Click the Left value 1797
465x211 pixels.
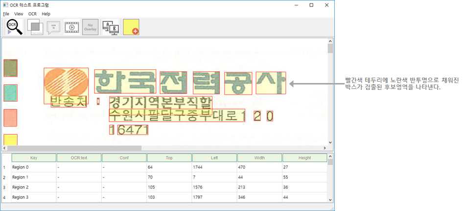pyautogui.click(x=214, y=197)
